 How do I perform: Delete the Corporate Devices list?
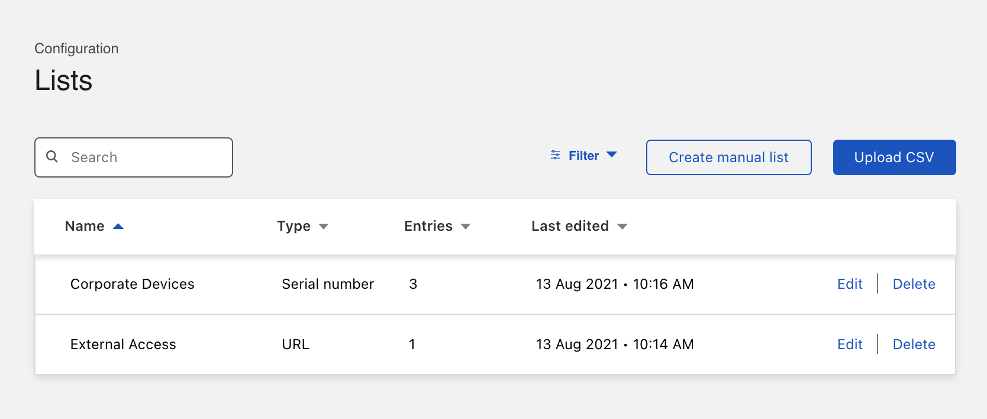pyautogui.click(x=914, y=284)
